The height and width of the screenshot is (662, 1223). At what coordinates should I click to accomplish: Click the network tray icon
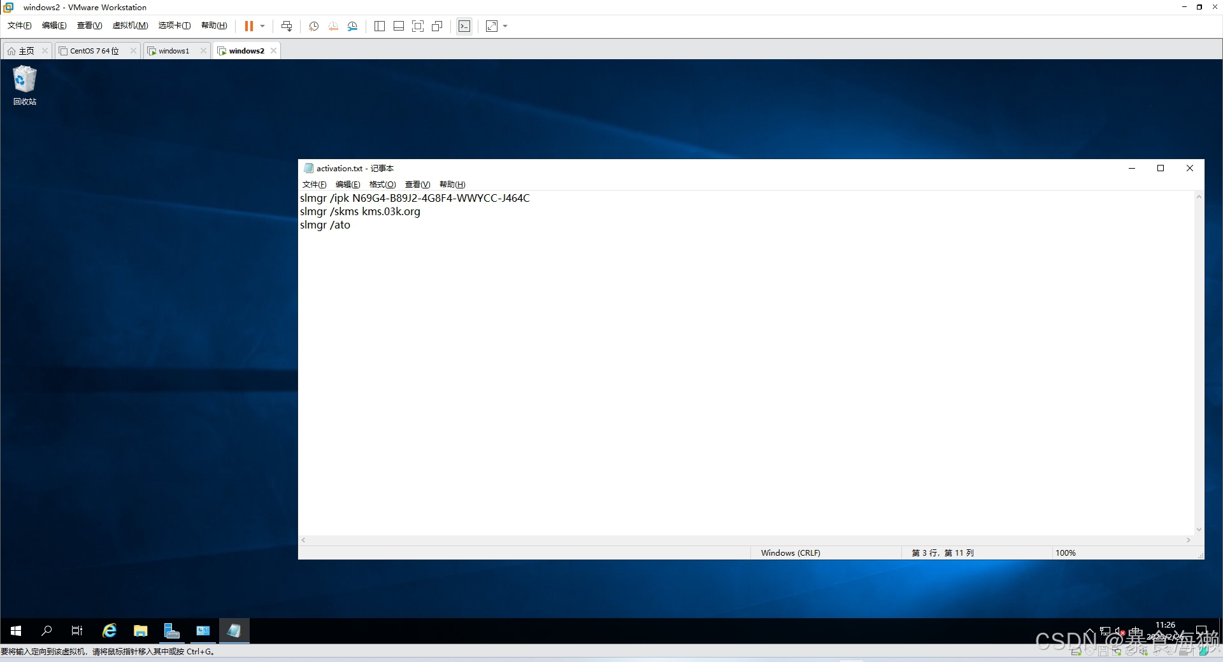[1105, 631]
